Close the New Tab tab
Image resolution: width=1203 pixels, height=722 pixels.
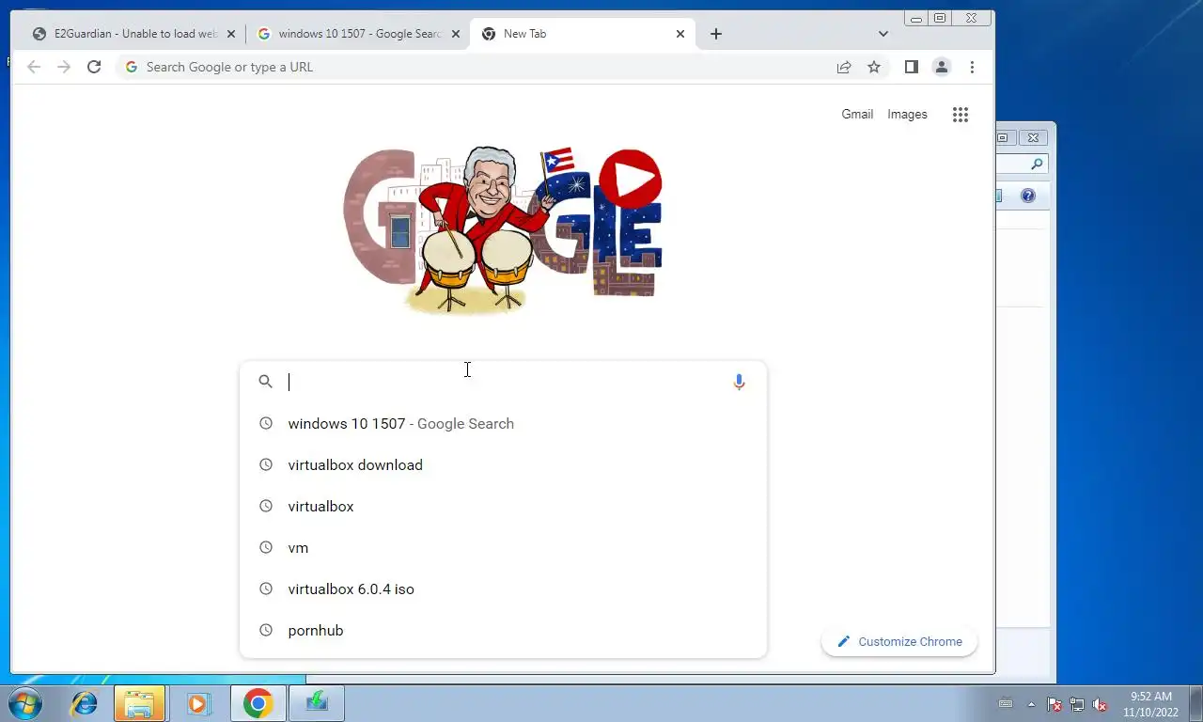coord(680,34)
